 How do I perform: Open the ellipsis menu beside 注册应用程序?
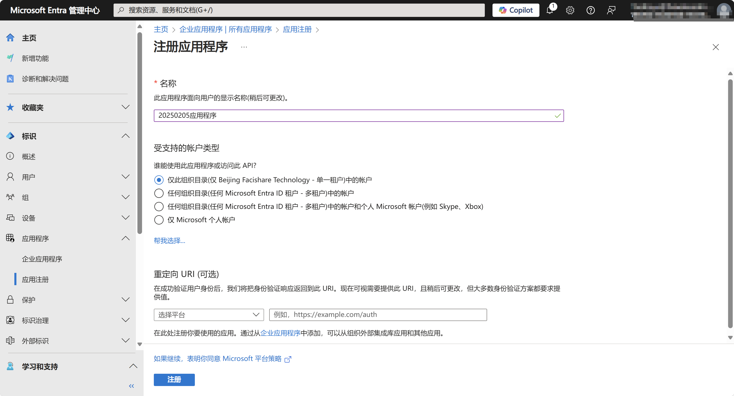(x=244, y=47)
